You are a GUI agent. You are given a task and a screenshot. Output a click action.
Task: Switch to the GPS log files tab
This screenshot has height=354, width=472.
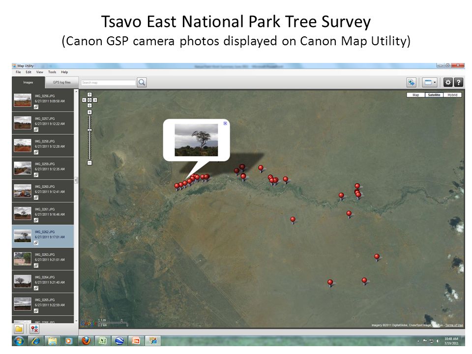(x=62, y=83)
